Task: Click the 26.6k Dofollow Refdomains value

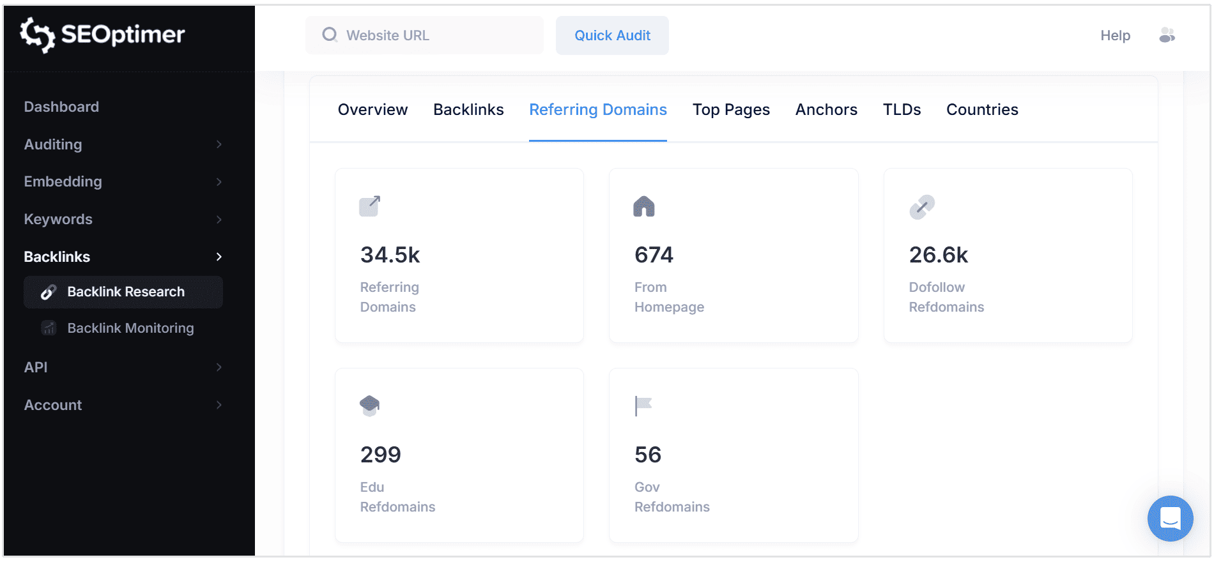Action: pyautogui.click(x=939, y=255)
